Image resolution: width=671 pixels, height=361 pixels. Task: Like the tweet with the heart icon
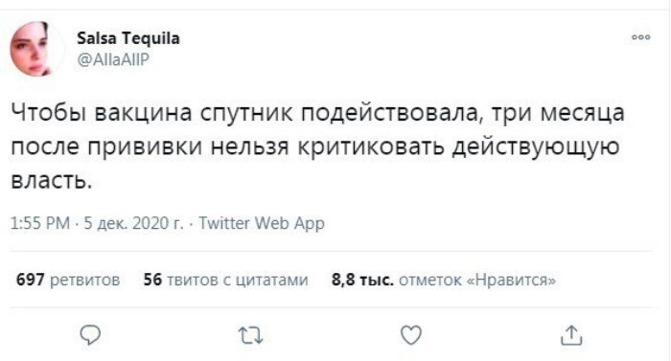click(411, 335)
